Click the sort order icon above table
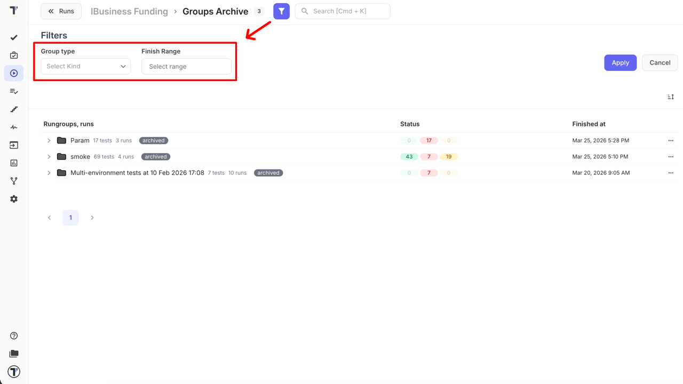 [x=671, y=97]
